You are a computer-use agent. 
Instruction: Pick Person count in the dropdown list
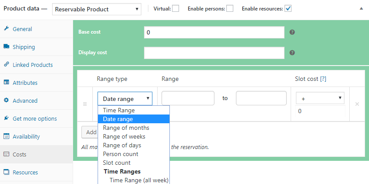coord(120,154)
